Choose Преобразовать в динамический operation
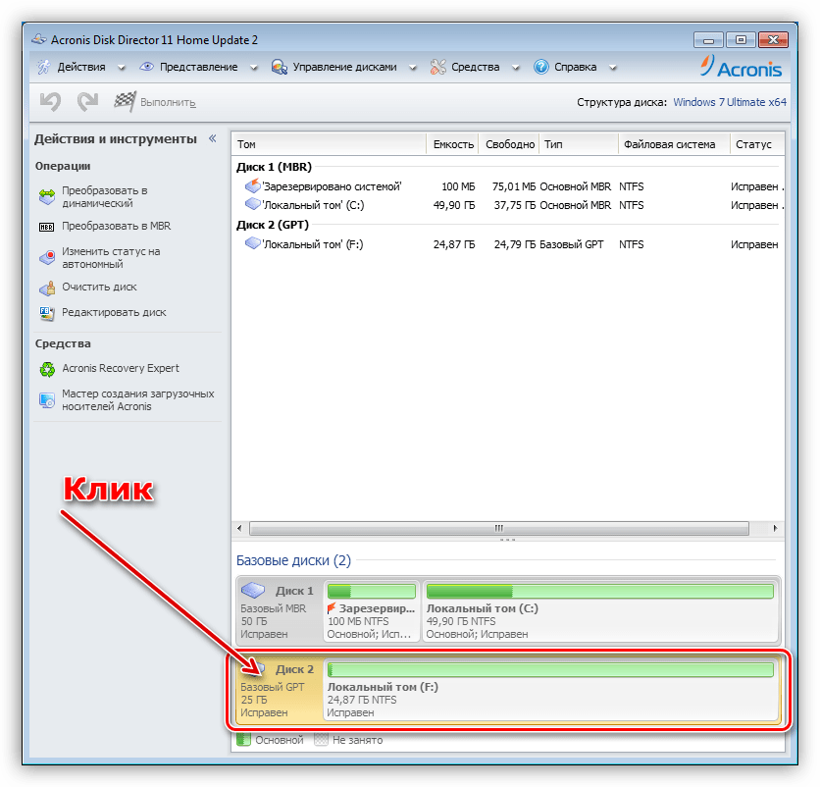Screen dimensions: 820x787 pos(105,196)
